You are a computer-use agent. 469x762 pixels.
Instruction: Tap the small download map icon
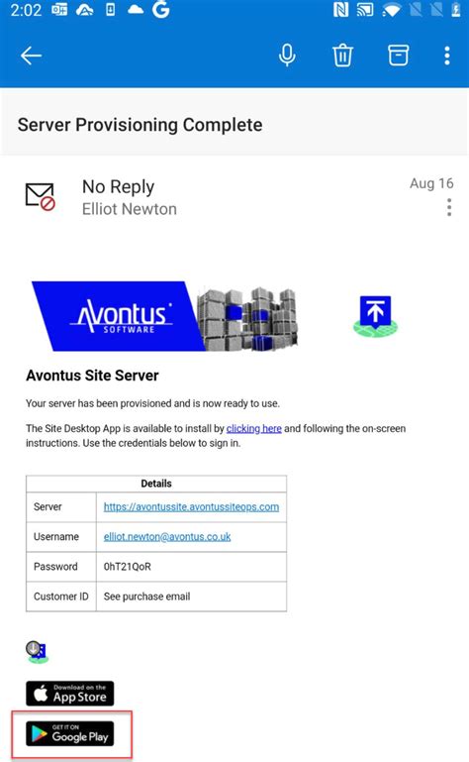(x=37, y=652)
